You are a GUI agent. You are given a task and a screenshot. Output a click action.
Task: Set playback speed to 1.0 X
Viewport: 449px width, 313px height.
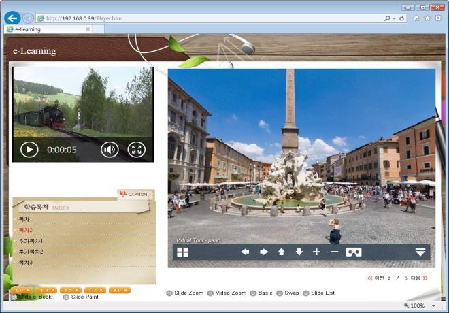point(22,290)
